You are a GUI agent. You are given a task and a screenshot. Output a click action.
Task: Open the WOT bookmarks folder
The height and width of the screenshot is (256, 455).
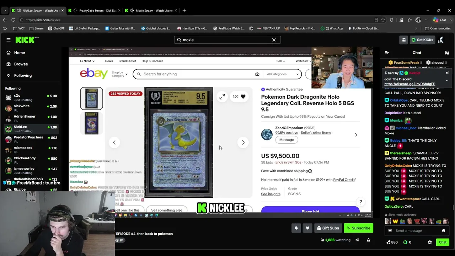19,28
